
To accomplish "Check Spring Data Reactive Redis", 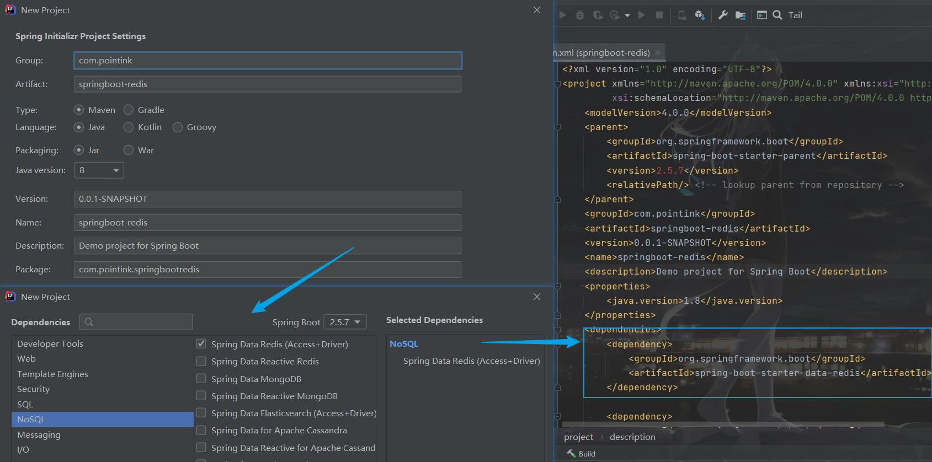I will (201, 361).
